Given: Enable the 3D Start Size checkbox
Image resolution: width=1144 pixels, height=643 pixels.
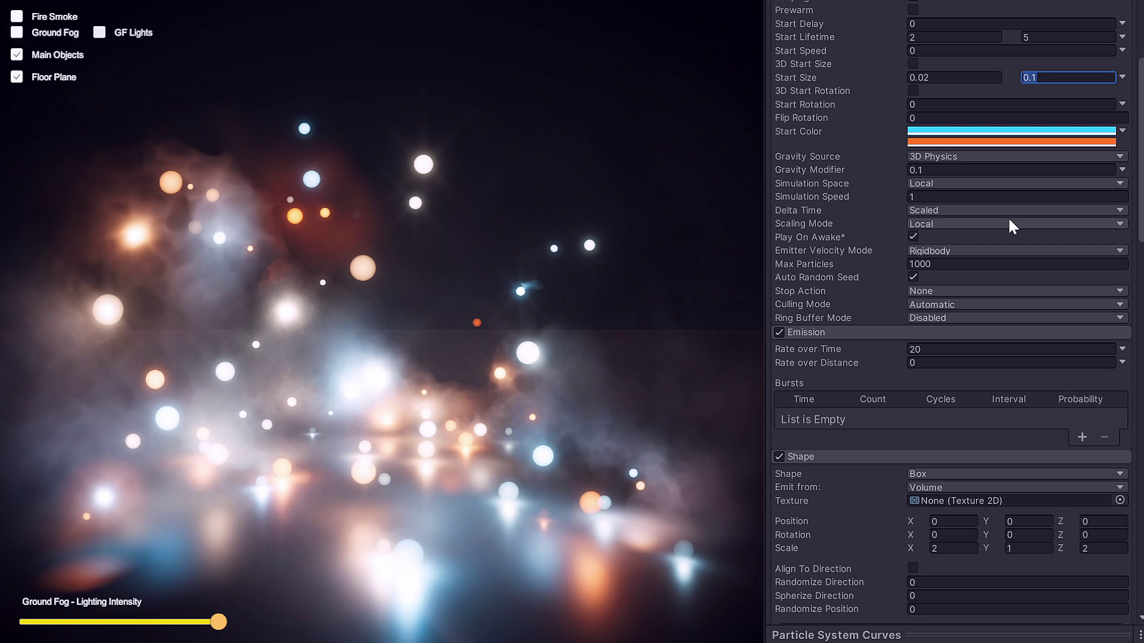Looking at the screenshot, I should [x=913, y=64].
